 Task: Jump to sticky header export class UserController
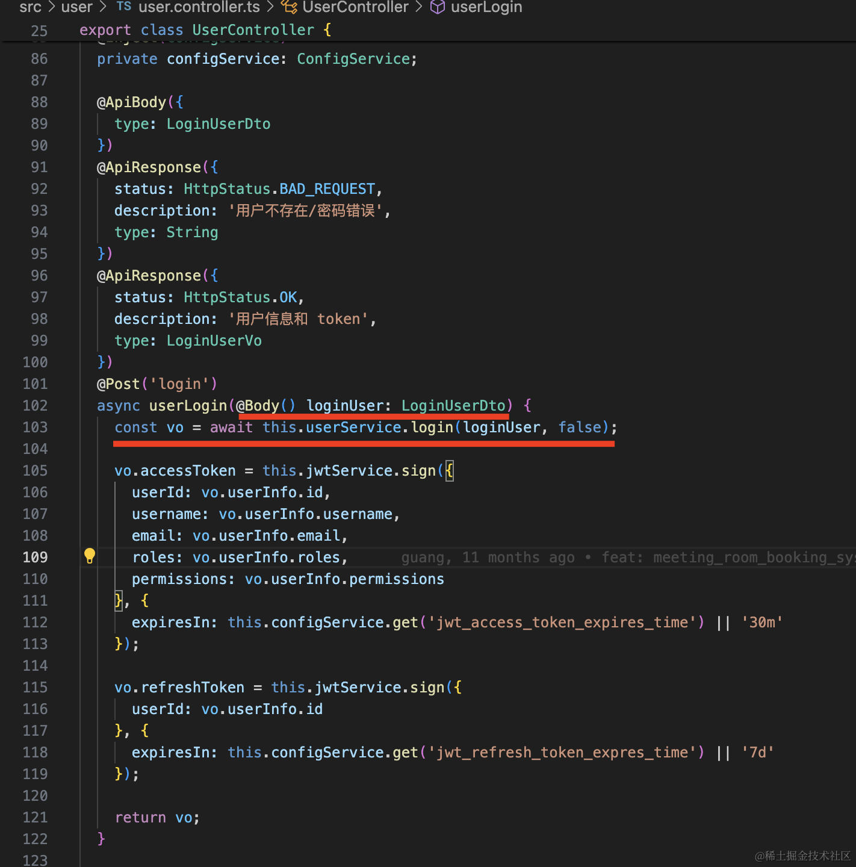point(205,30)
